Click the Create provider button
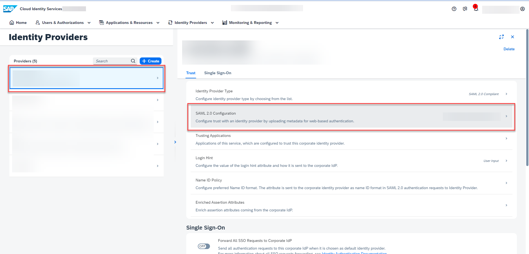 (150, 61)
